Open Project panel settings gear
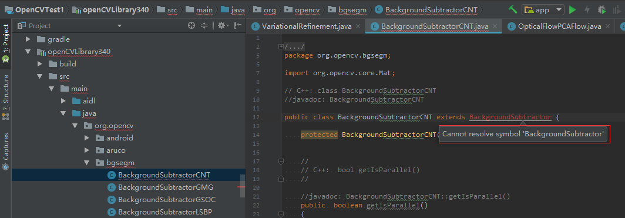The image size is (625, 218). pyautogui.click(x=223, y=25)
